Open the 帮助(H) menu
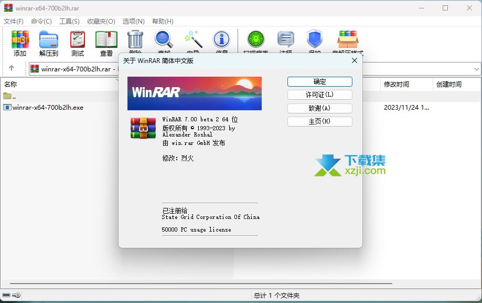The image size is (482, 303). point(163,21)
